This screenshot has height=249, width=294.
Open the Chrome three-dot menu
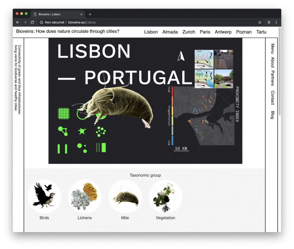tap(276, 22)
